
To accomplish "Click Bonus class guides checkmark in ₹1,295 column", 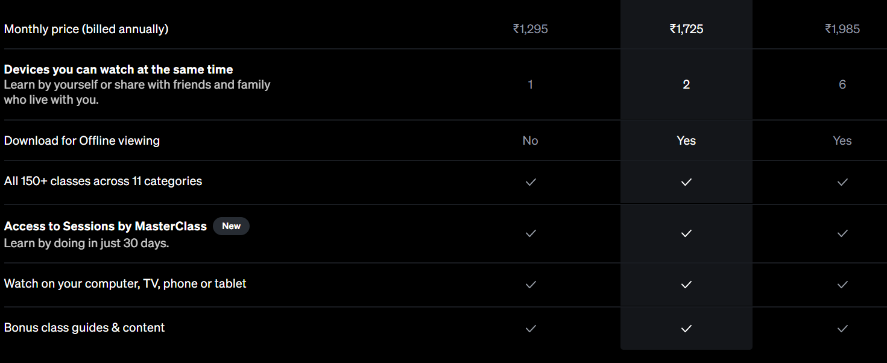I will coord(531,329).
